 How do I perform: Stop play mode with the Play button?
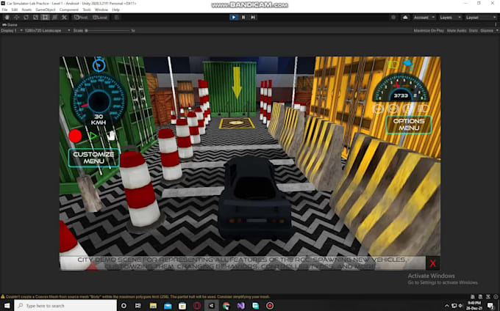(234, 17)
